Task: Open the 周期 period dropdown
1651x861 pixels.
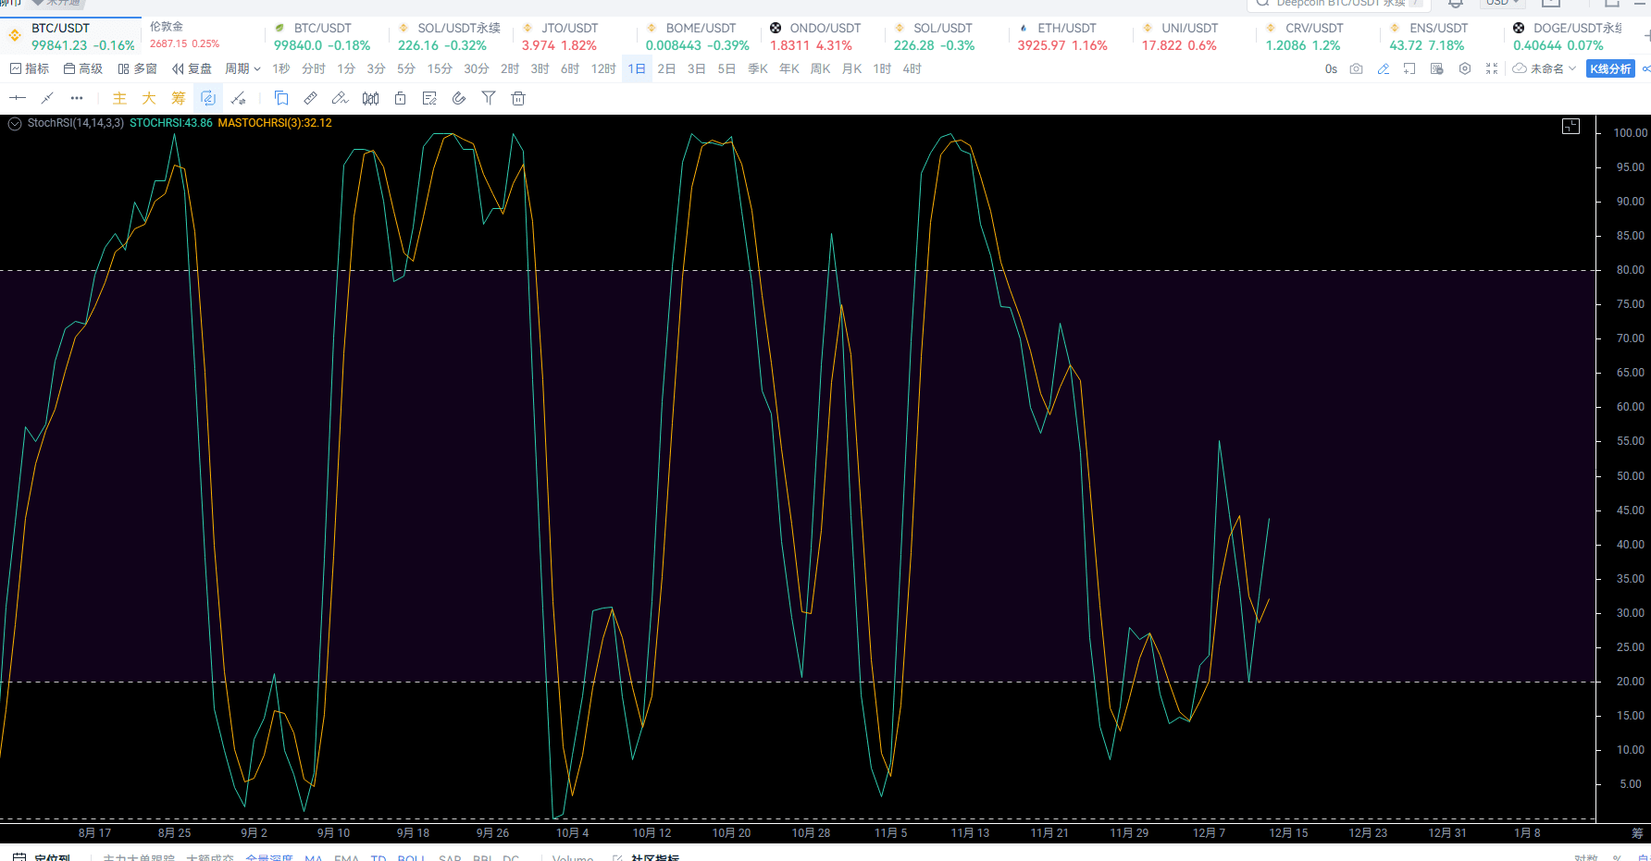Action: (x=242, y=68)
